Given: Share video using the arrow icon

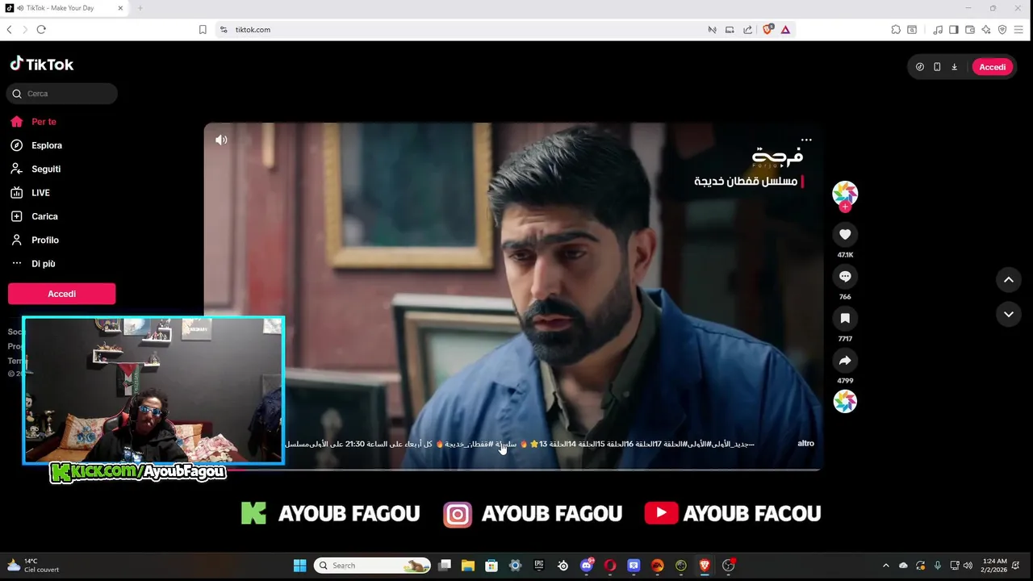Looking at the screenshot, I should 845,360.
